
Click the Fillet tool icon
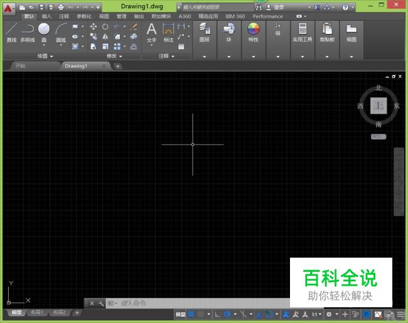click(x=117, y=36)
